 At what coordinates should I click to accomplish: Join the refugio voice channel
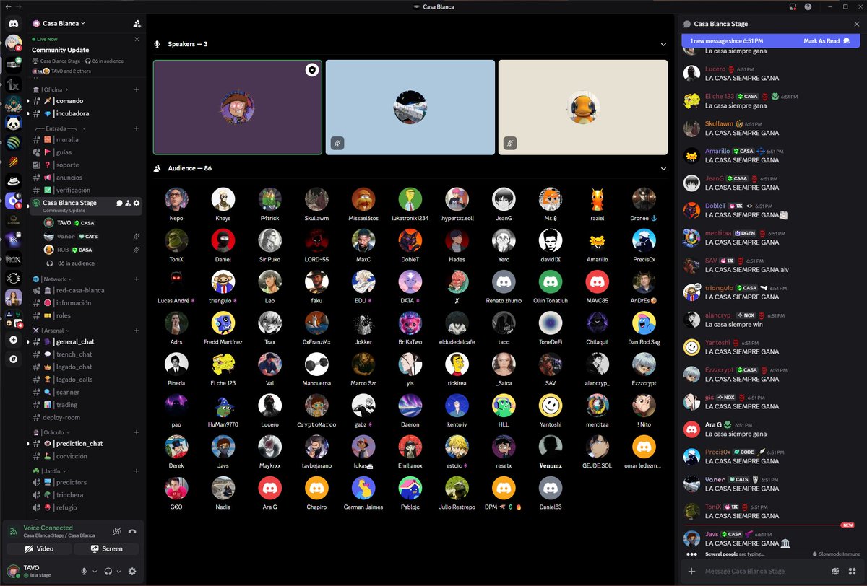[x=86, y=508]
